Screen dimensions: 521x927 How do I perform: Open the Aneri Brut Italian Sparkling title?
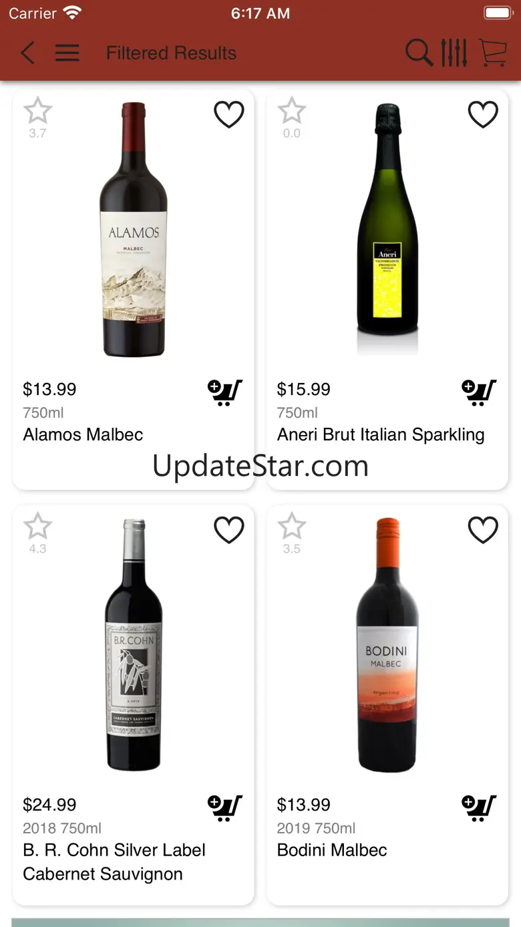[381, 434]
